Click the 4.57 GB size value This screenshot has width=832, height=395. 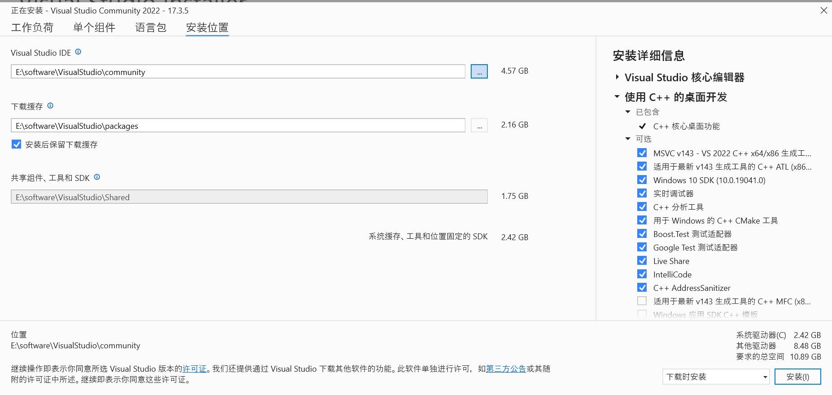pyautogui.click(x=515, y=71)
